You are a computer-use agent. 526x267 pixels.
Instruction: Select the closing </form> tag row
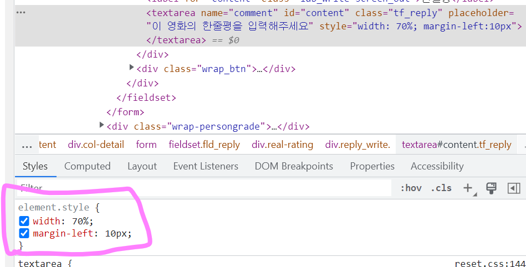[x=125, y=112]
